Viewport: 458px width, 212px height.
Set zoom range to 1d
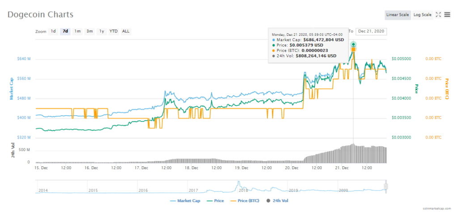tap(53, 31)
